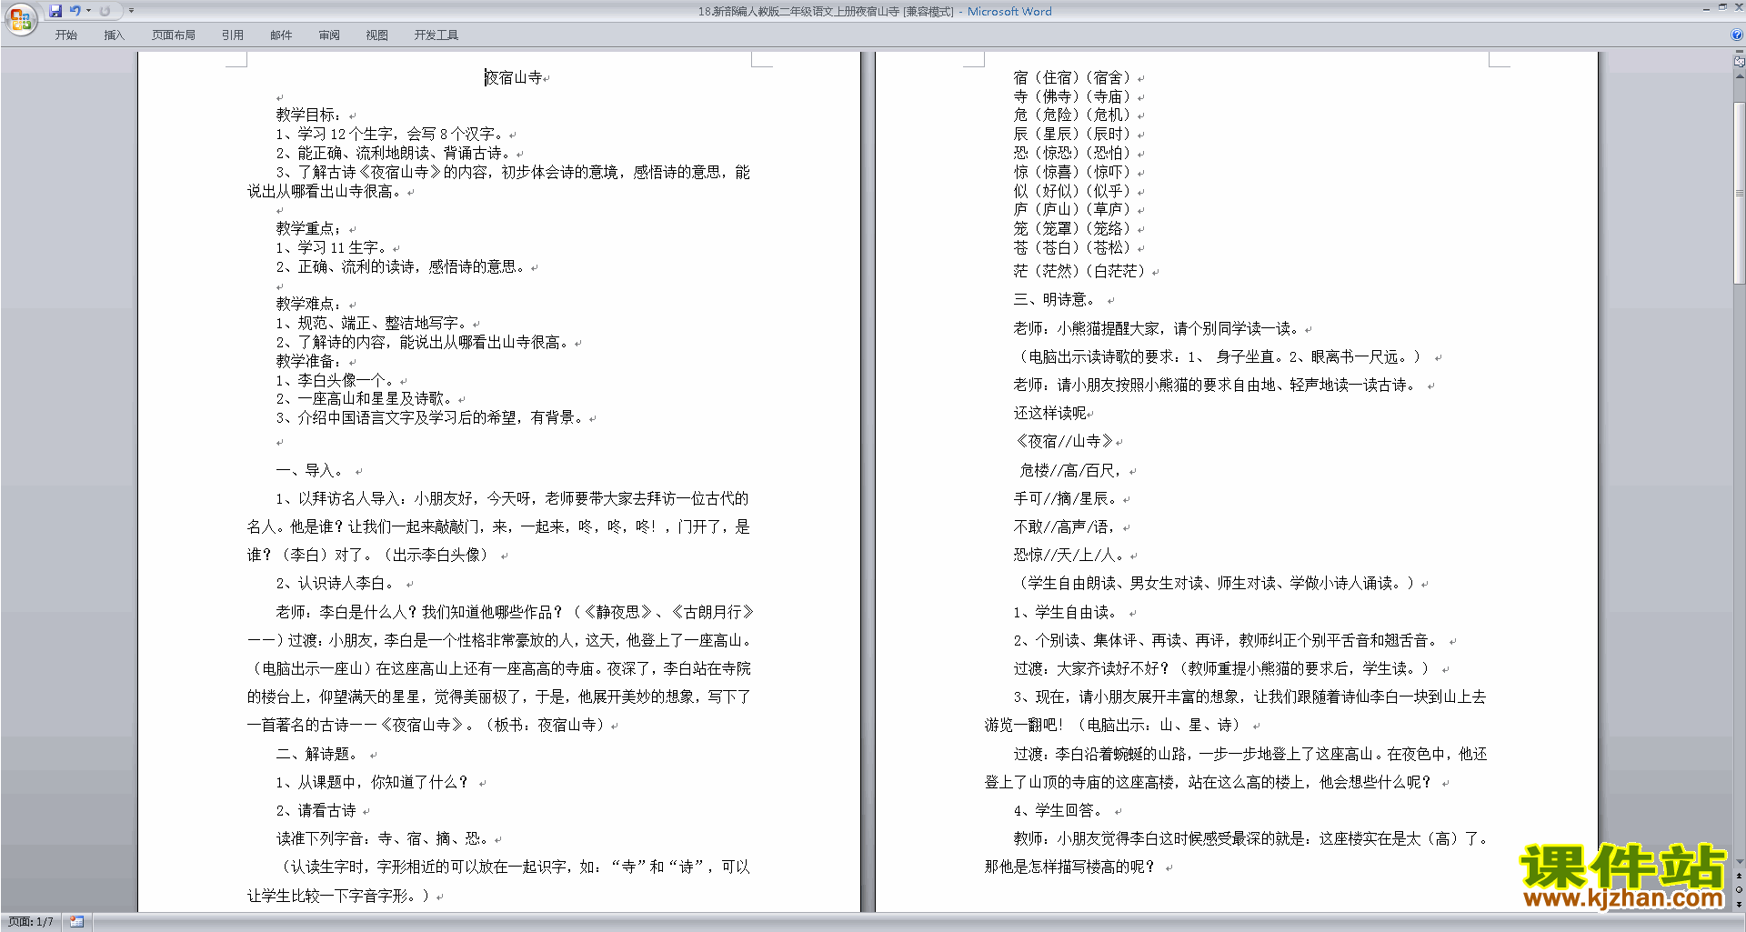
Task: Click the 二、解诗题。 section heading
Action: 318,754
